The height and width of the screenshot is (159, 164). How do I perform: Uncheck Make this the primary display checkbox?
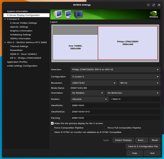pyautogui.click(x=52, y=123)
